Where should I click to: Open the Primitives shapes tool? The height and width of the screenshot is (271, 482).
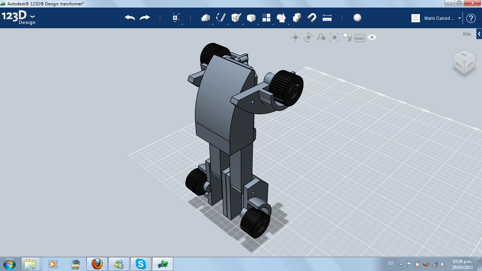coord(205,18)
